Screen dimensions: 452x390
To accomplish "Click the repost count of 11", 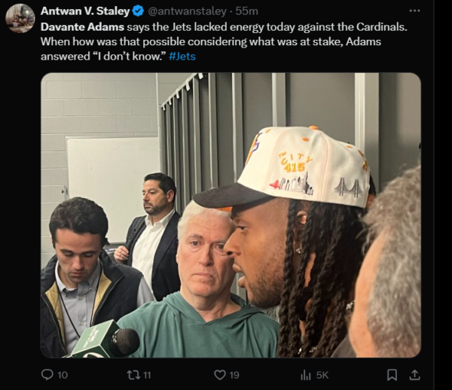I will click(x=147, y=375).
